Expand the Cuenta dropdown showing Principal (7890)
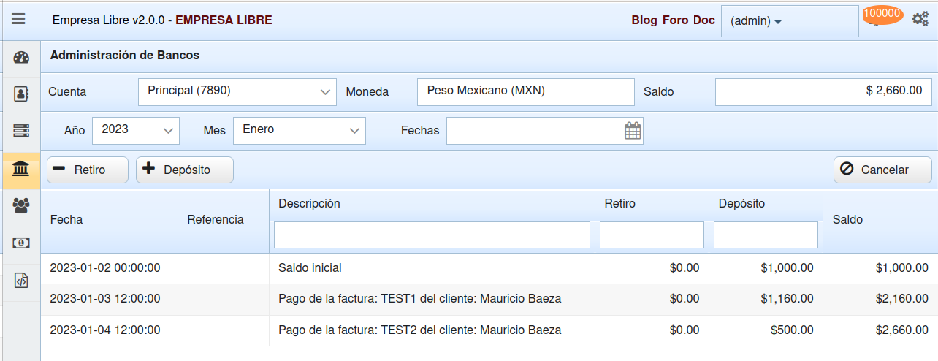938x361 pixels. tap(237, 92)
